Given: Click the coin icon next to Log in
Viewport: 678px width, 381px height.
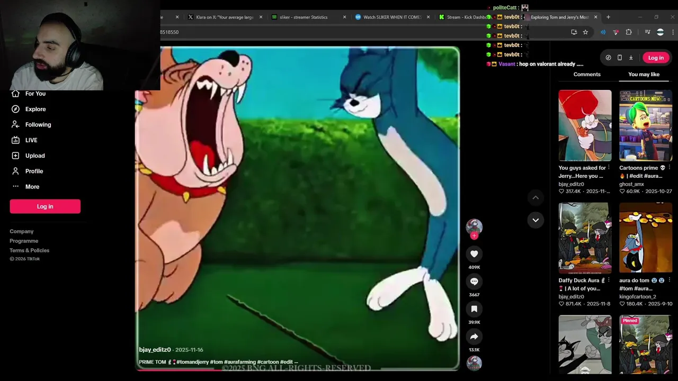Looking at the screenshot, I should (x=608, y=58).
